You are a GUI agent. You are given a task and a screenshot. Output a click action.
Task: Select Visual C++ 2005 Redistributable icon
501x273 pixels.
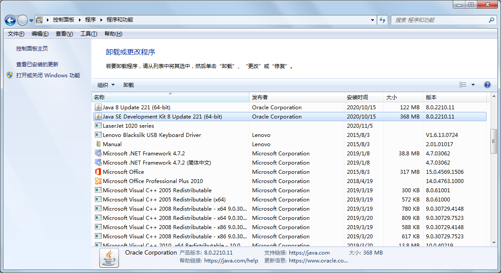pyautogui.click(x=98, y=190)
